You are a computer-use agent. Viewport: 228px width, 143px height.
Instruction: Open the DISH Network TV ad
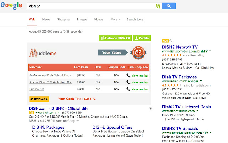point(180,47)
